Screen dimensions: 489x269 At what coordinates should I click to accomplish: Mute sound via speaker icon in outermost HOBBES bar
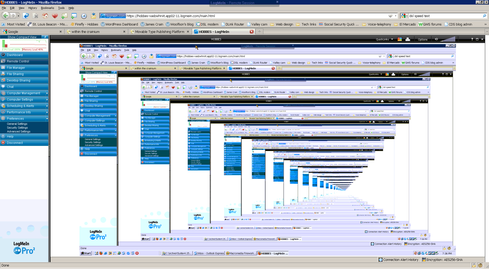point(436,39)
